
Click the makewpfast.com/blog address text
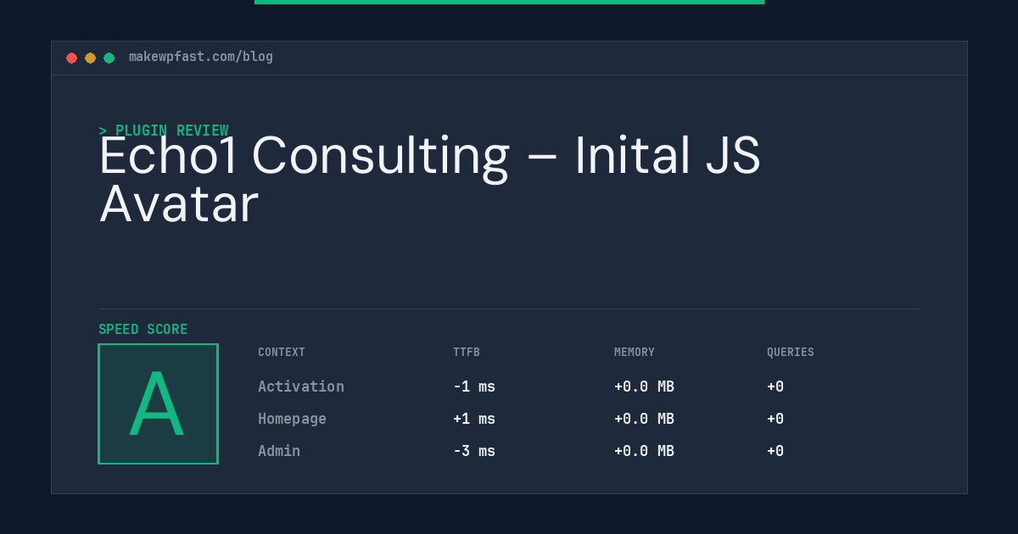click(x=201, y=57)
